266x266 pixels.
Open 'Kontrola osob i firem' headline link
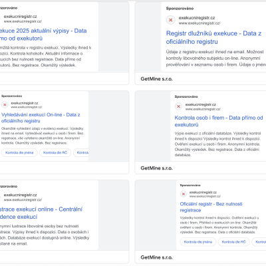[x=219, y=121]
